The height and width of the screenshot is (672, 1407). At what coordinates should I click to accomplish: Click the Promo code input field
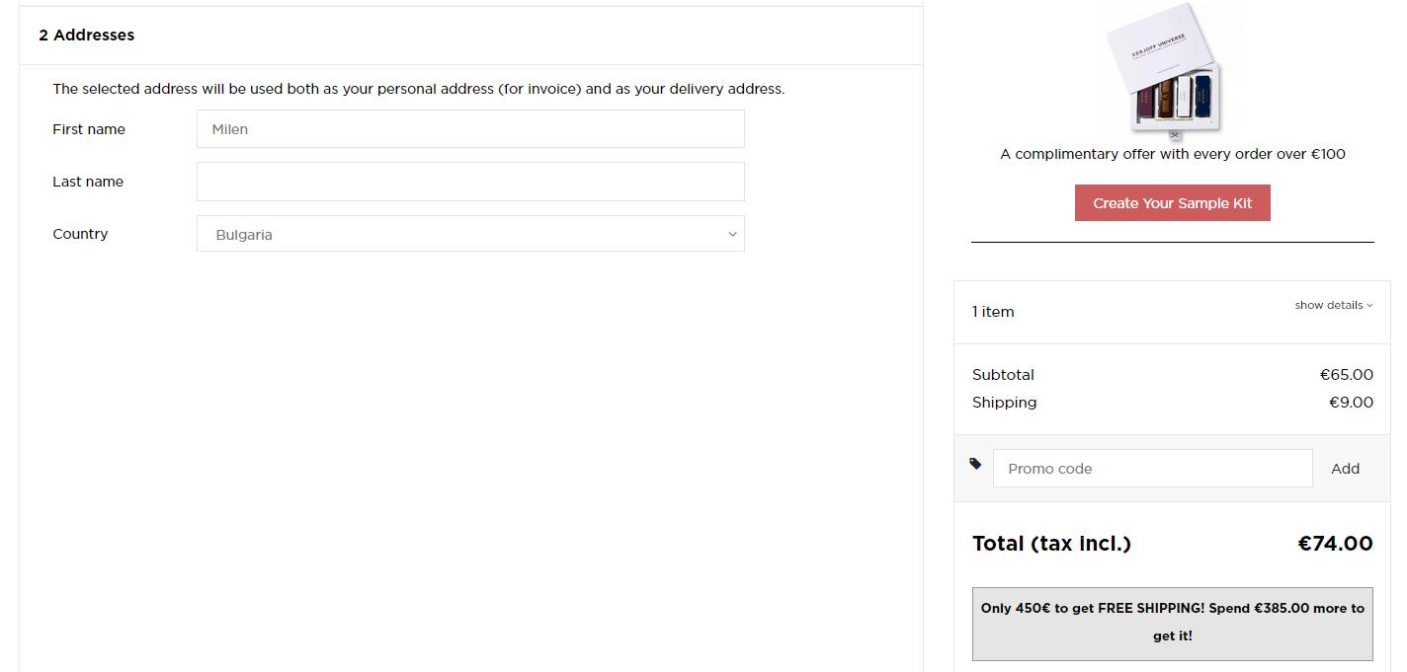[1152, 469]
